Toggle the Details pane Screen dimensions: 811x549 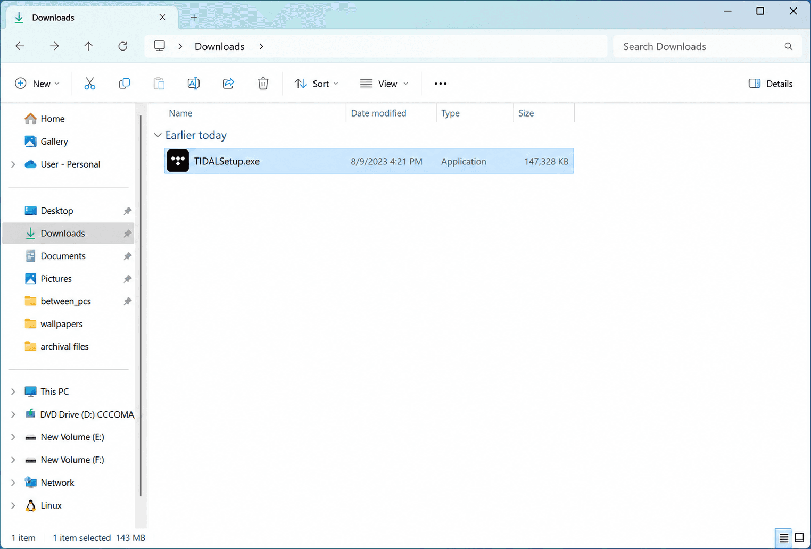tap(771, 84)
